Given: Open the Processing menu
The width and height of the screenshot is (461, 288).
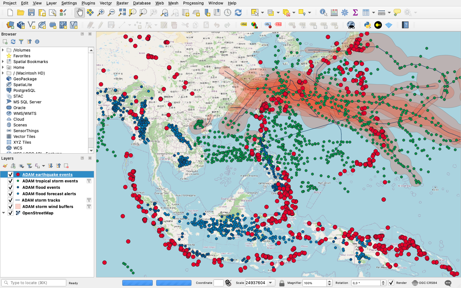Looking at the screenshot, I should coord(193,3).
